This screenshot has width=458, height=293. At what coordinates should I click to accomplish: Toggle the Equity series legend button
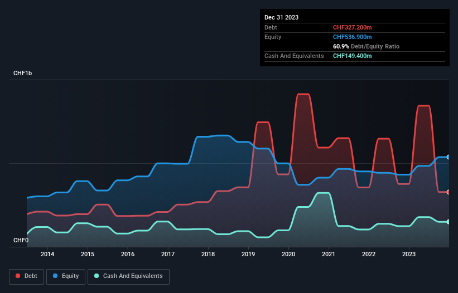click(66, 276)
